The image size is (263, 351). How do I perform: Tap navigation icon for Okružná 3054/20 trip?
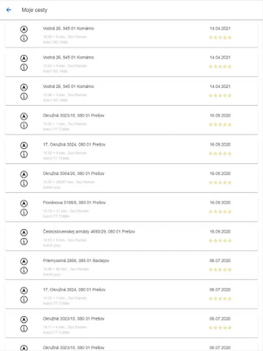point(24,174)
